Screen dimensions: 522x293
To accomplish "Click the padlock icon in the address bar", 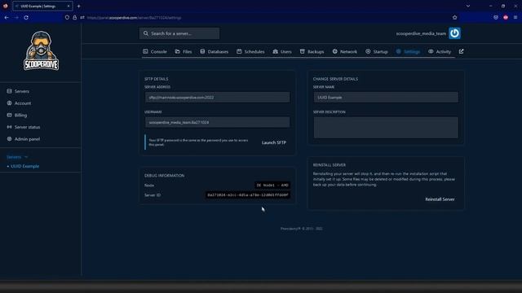I will point(74,17).
